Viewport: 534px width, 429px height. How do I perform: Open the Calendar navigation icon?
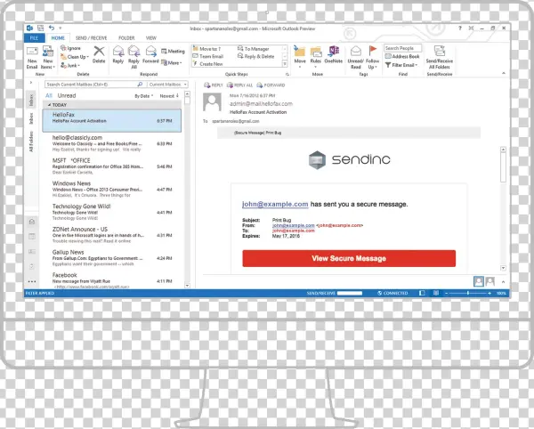[32, 236]
